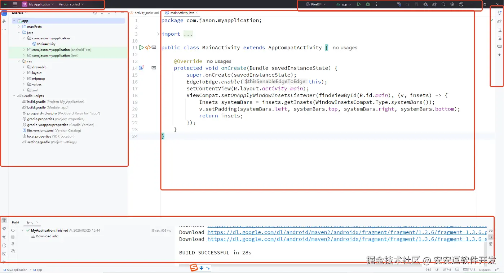Click UTF-8 encoding in status bar
The width and height of the screenshot is (504, 273).
[x=447, y=269]
